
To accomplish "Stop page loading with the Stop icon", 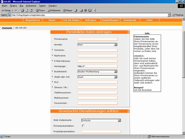I will click(x=23, y=10).
